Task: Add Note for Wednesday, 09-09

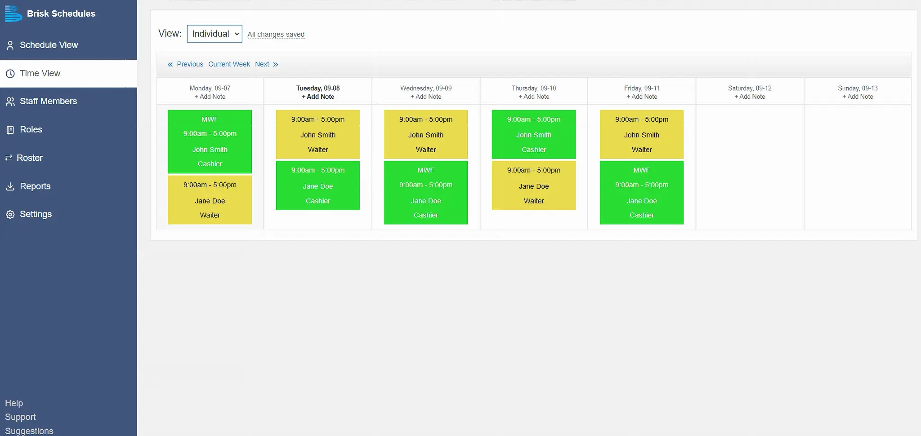Action: click(x=426, y=97)
